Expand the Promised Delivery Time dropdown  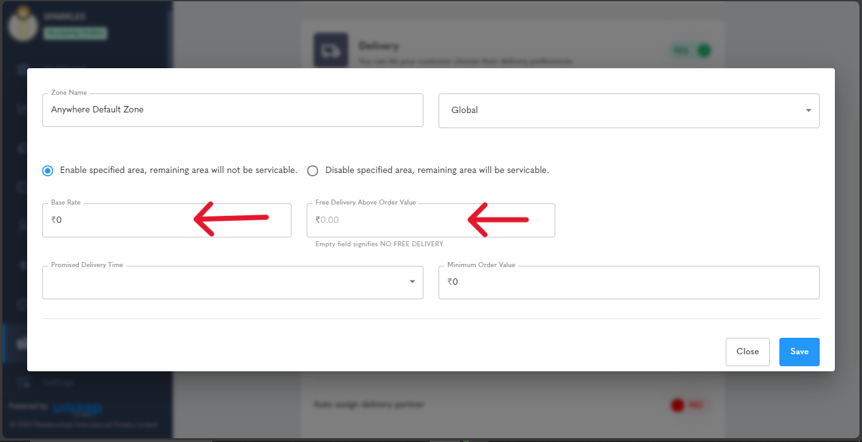pyautogui.click(x=233, y=282)
